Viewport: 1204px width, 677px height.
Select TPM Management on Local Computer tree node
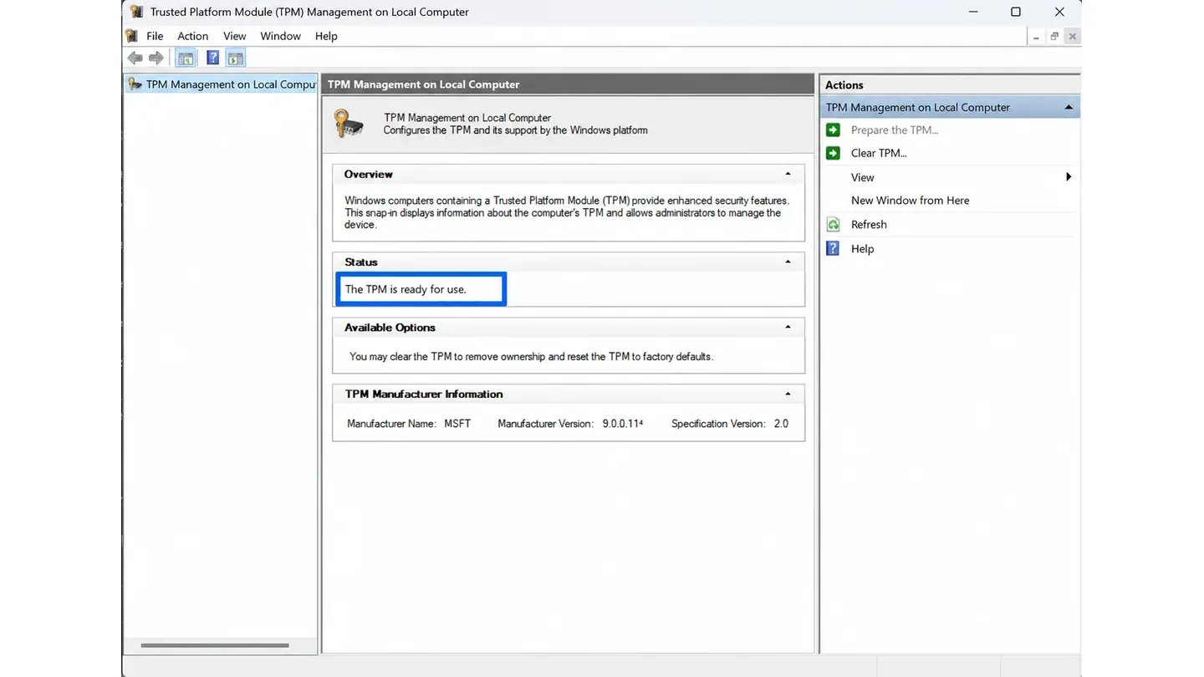click(x=221, y=84)
